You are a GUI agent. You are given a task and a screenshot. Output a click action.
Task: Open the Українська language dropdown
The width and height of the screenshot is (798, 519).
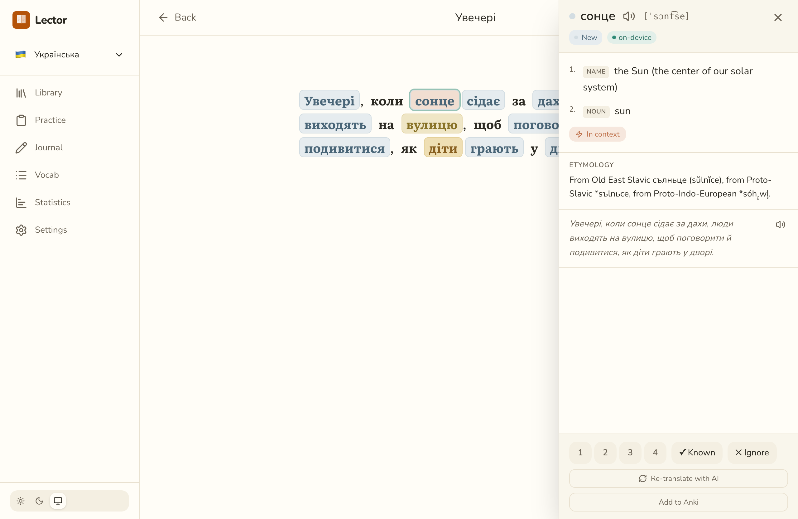pyautogui.click(x=70, y=54)
